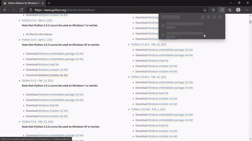
Task: Close the Python Releases tab
Action: tap(43, 3)
